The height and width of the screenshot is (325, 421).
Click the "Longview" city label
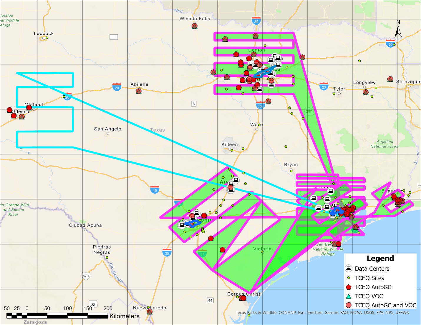(364, 83)
